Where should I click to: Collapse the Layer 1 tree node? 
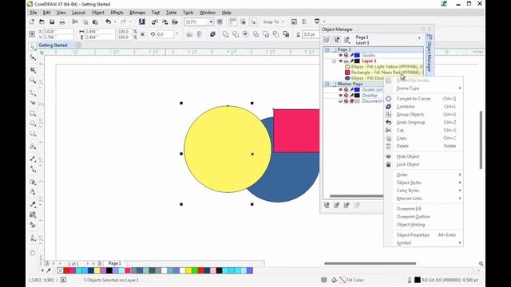tap(334, 61)
